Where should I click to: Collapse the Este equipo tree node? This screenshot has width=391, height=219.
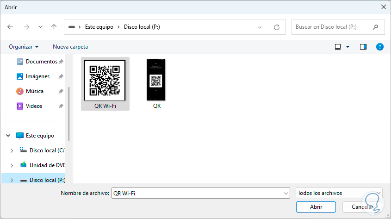pyautogui.click(x=8, y=136)
